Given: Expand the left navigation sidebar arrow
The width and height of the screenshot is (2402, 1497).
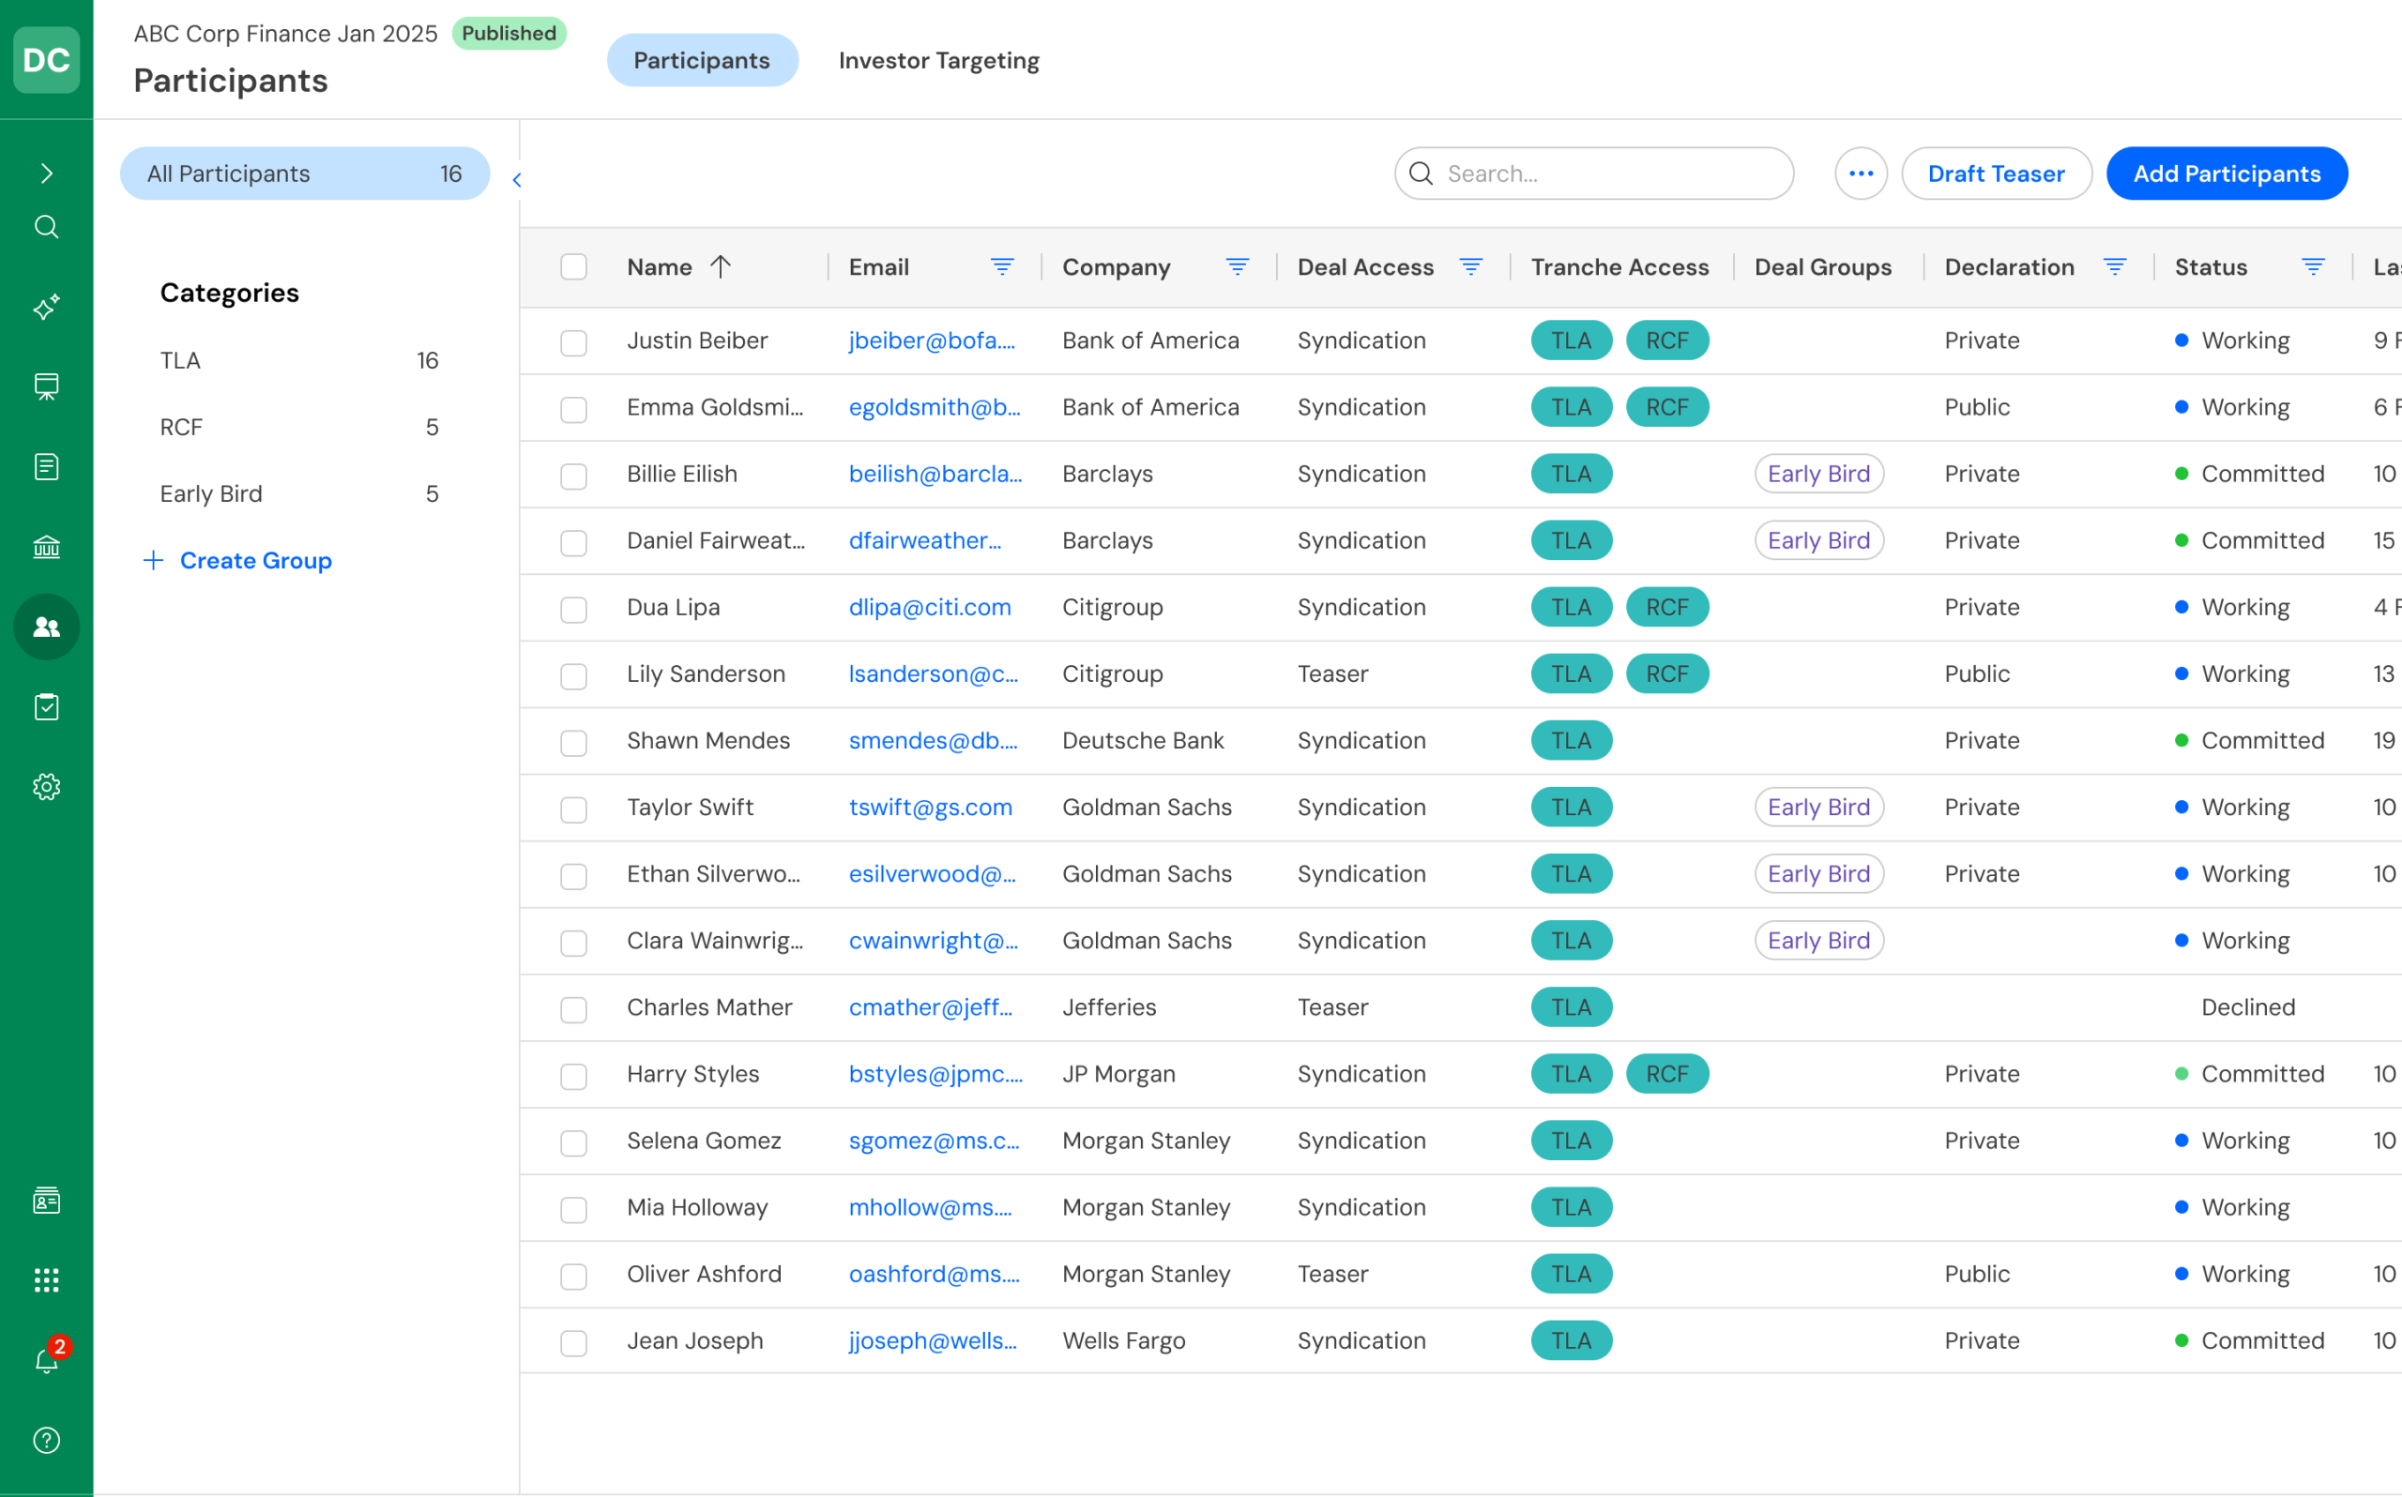Looking at the screenshot, I should (x=47, y=174).
